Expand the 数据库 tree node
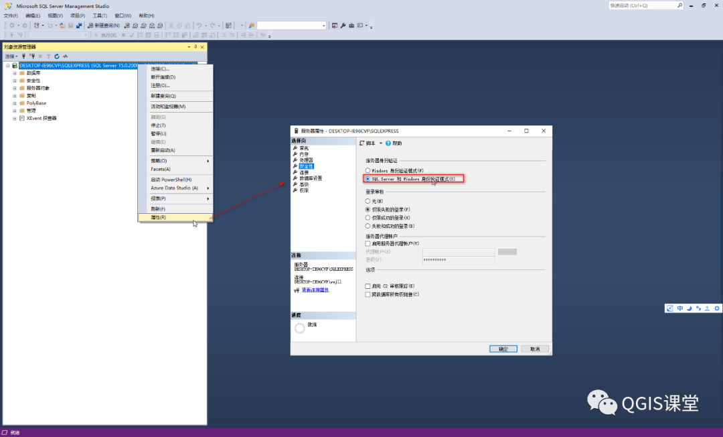This screenshot has height=437, width=723. pos(15,73)
